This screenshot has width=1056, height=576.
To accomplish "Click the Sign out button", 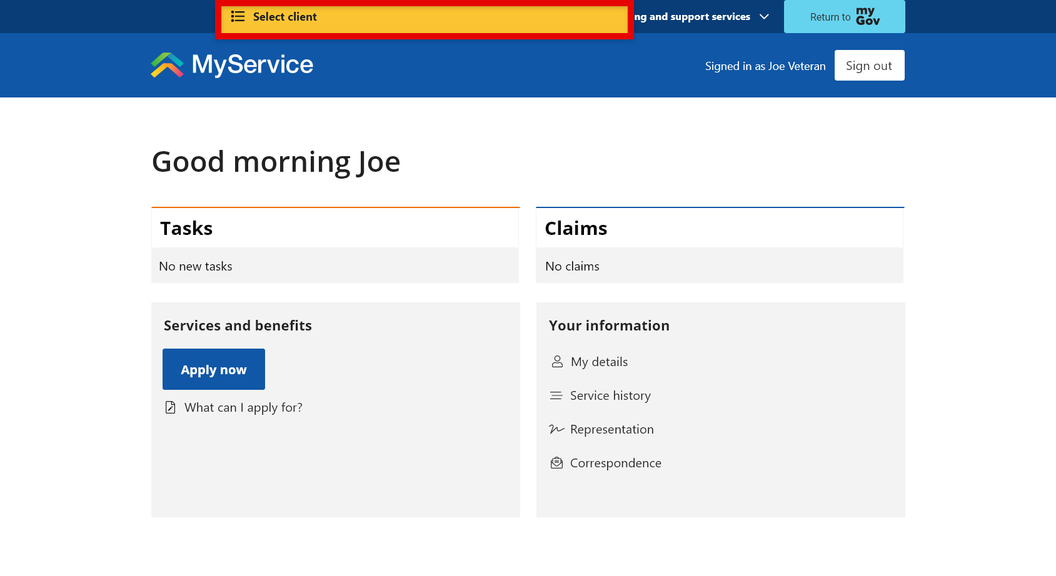I will click(x=868, y=65).
